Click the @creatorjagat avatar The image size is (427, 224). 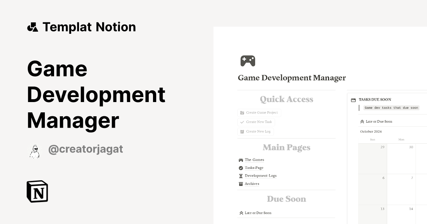coord(35,151)
